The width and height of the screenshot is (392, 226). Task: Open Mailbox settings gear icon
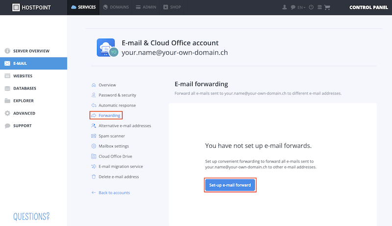[94, 146]
